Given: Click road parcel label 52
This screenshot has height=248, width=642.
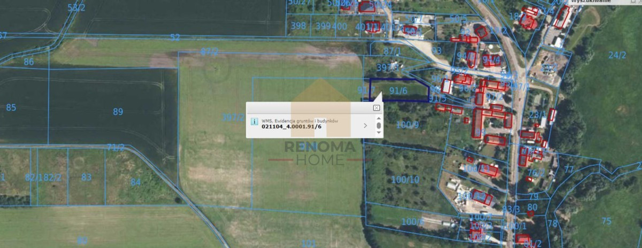Looking at the screenshot, I should click(x=175, y=37).
